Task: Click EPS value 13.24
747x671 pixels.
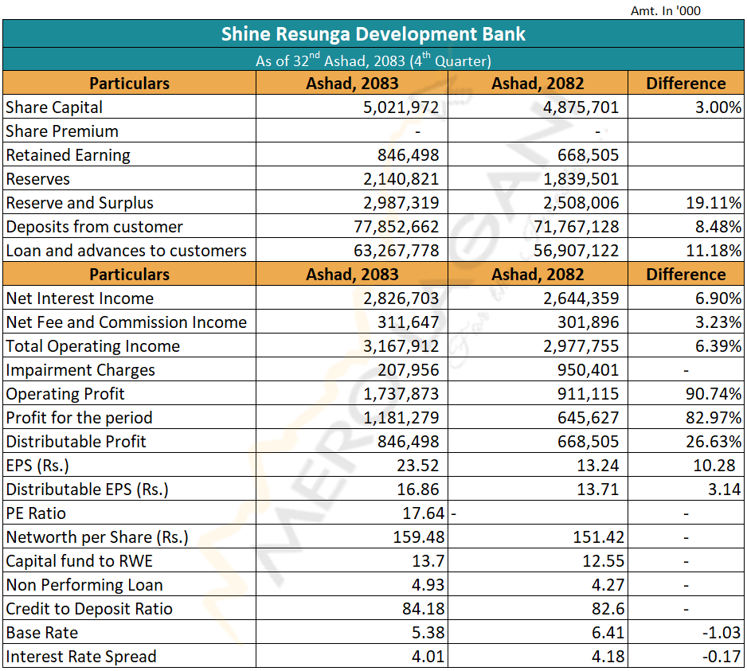Action: [597, 465]
